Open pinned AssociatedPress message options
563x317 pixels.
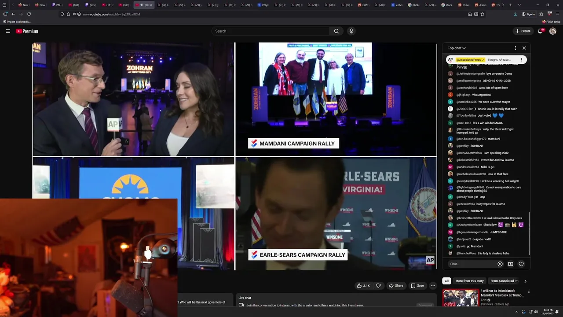pyautogui.click(x=522, y=60)
